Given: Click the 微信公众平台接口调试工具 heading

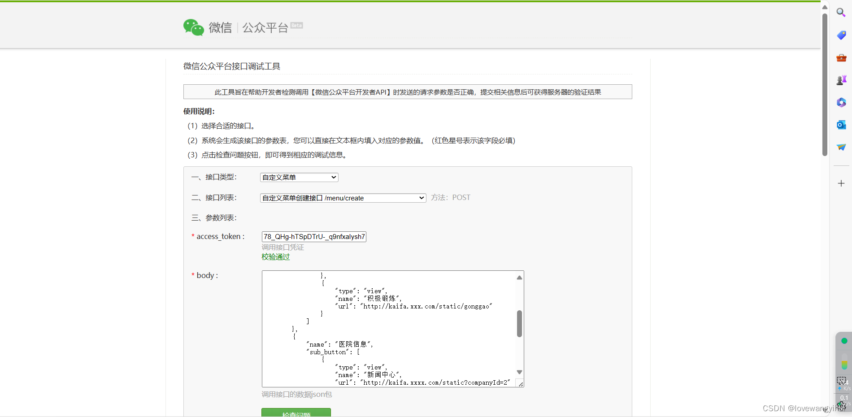Looking at the screenshot, I should [x=232, y=66].
